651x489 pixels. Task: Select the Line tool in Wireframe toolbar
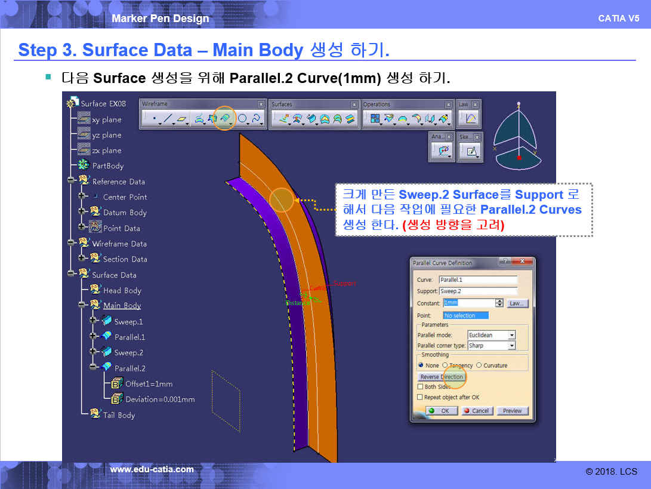click(x=168, y=119)
